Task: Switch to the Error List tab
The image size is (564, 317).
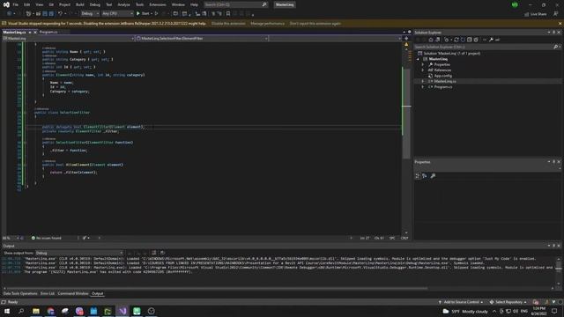Action: [48, 293]
